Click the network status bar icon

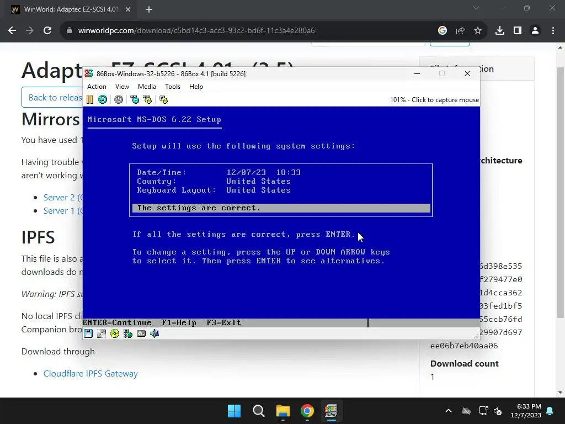coord(128,333)
